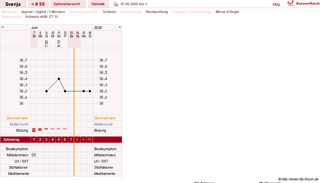Click the '2026' year label
Image resolution: width=320 pixels, height=183 pixels.
point(98,28)
